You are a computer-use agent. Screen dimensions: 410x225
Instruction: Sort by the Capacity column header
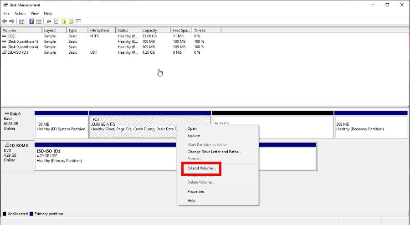(155, 31)
